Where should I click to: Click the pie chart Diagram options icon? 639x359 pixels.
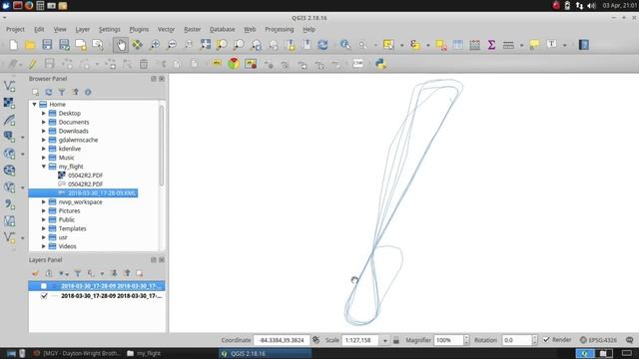click(234, 64)
